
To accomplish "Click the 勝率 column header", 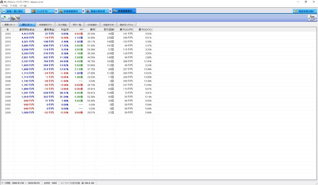I will 90,29.
